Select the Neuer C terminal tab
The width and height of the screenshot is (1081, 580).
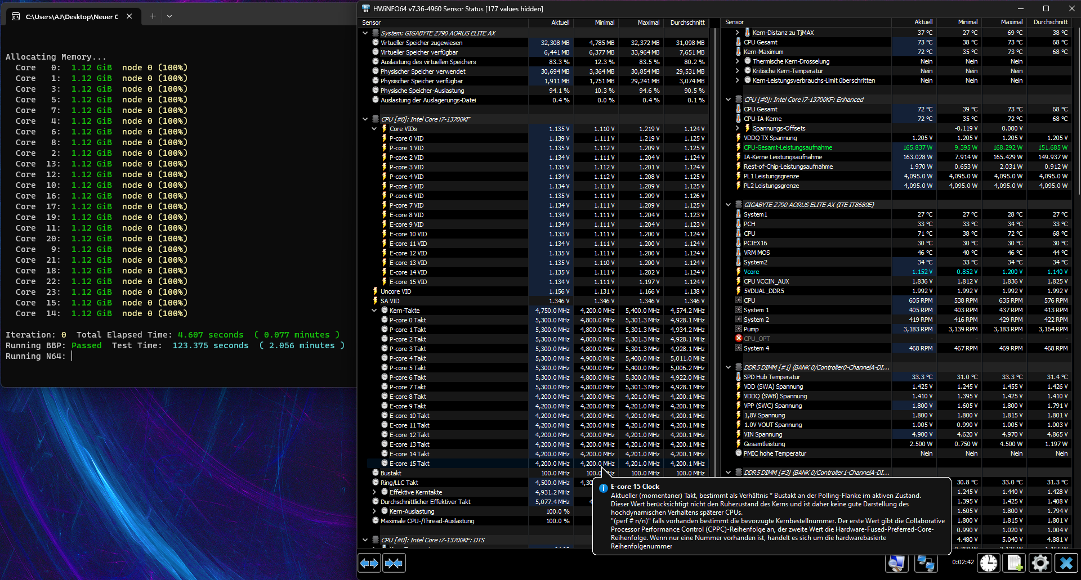click(x=73, y=16)
